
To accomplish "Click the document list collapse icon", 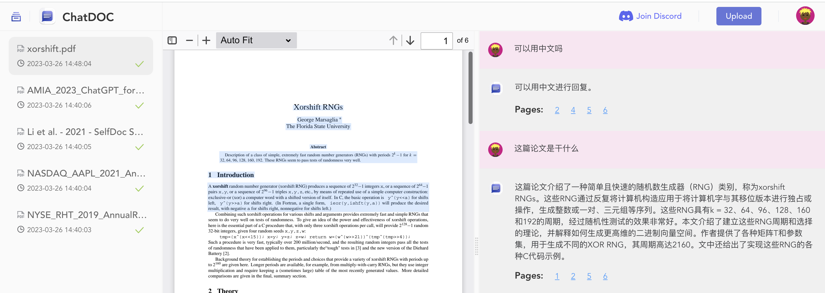I will (16, 17).
